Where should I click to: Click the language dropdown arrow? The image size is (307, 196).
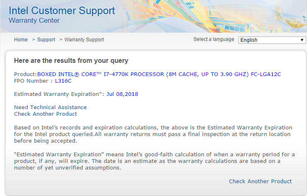tap(302, 40)
